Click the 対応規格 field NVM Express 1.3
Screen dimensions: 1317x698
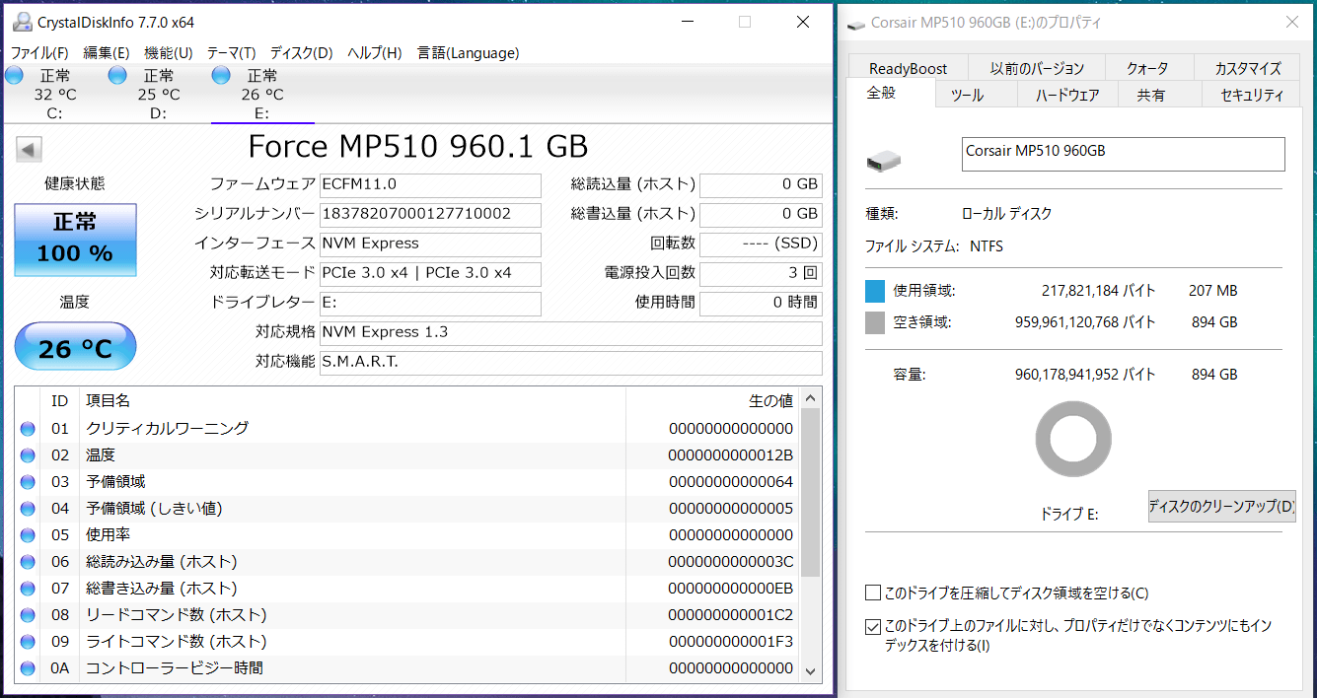(x=570, y=332)
